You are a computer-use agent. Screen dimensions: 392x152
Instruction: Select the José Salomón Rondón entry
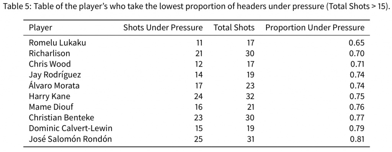[x=70, y=139]
